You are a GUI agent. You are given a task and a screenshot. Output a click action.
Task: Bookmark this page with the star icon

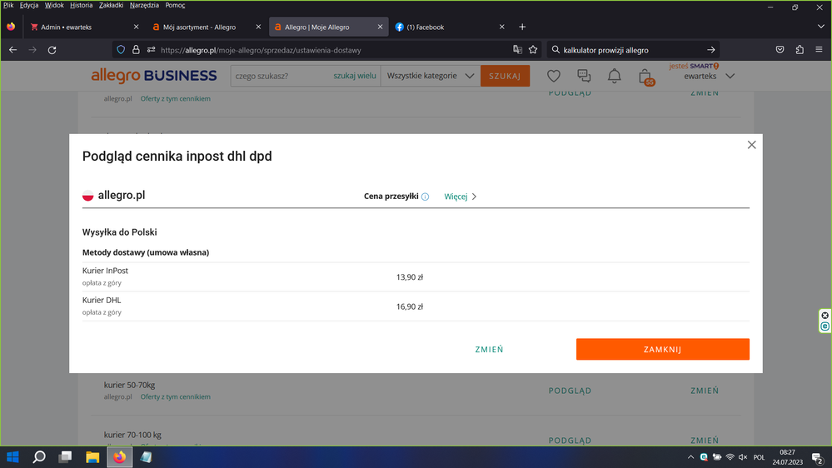533,50
